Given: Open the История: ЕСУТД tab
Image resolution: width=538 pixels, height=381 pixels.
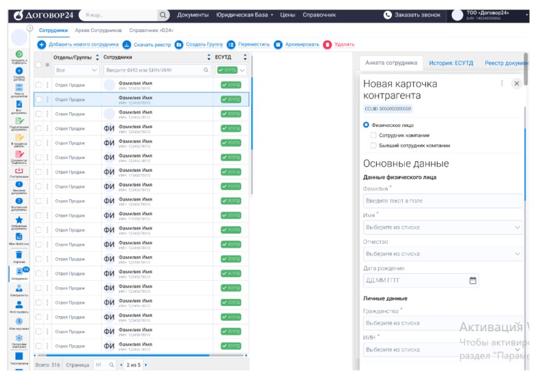Looking at the screenshot, I should pos(451,63).
